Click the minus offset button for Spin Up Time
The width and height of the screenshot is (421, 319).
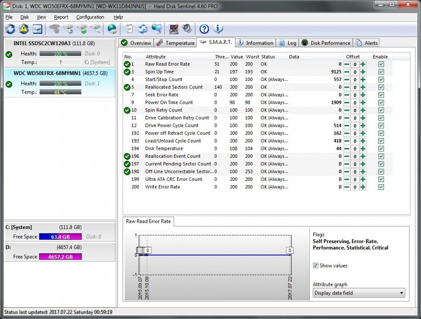[347, 72]
